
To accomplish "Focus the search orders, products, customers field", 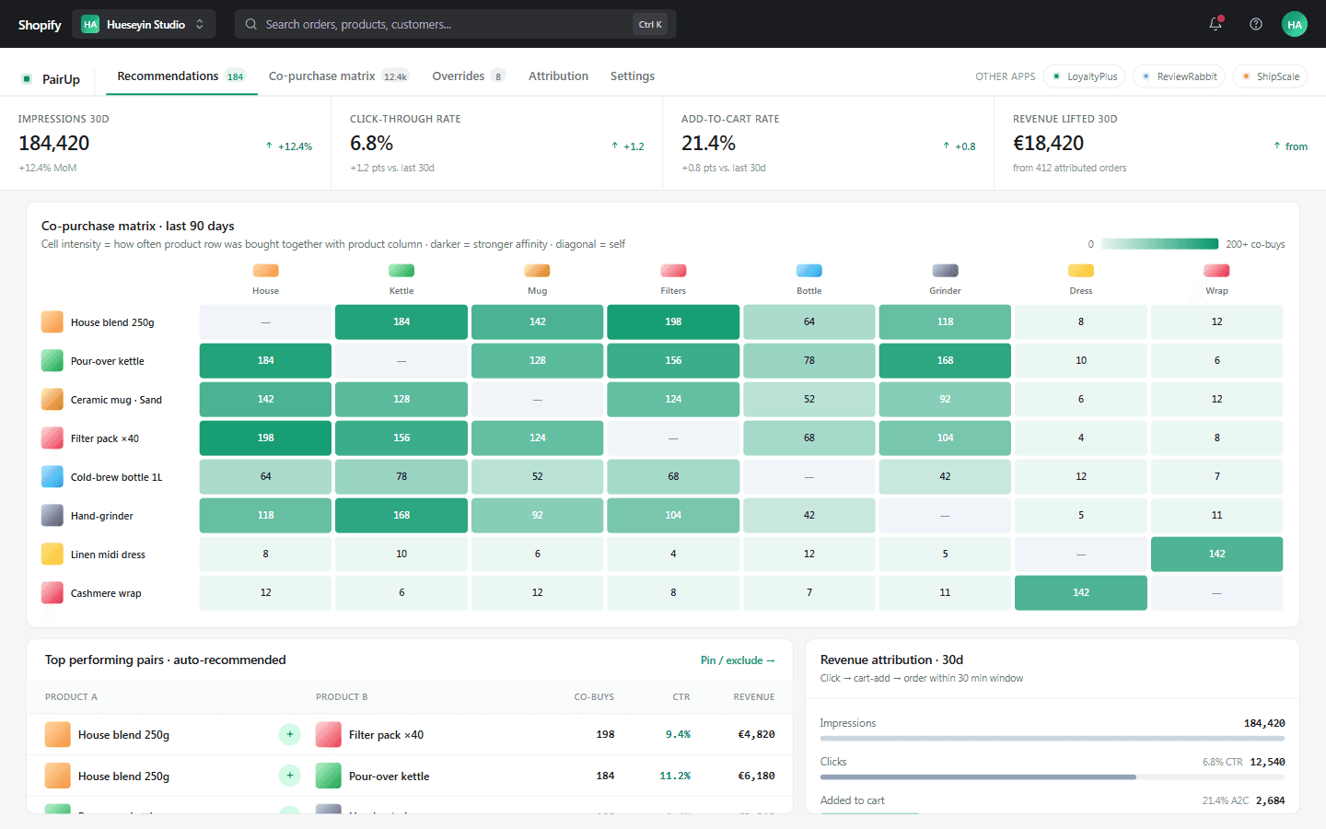I will tap(456, 24).
